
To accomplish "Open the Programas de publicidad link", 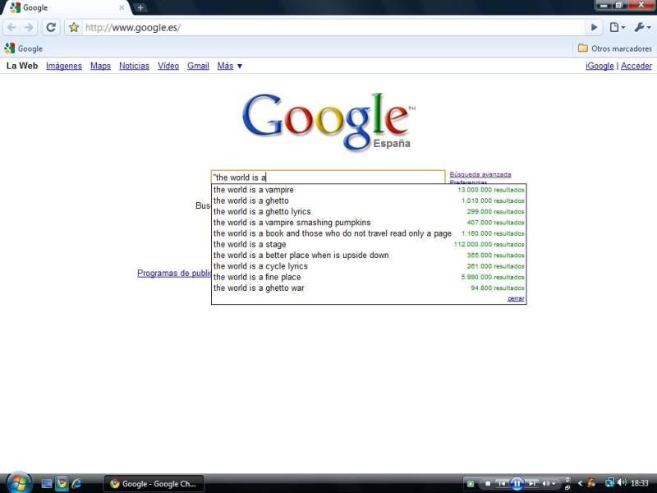I will click(174, 274).
